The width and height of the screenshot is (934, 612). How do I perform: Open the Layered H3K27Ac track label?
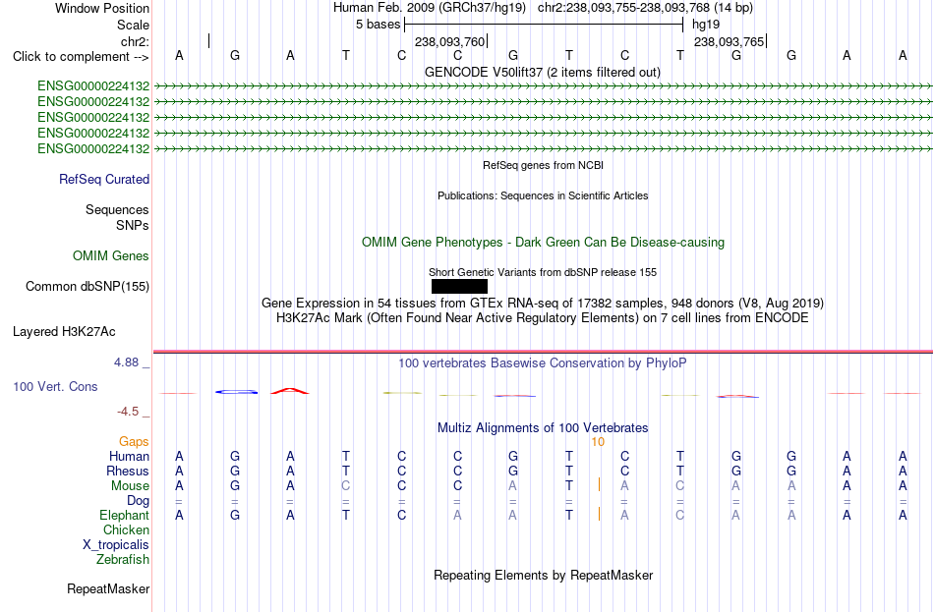[x=64, y=332]
